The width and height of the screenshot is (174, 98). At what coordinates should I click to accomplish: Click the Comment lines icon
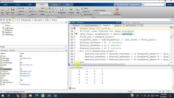[46, 11]
